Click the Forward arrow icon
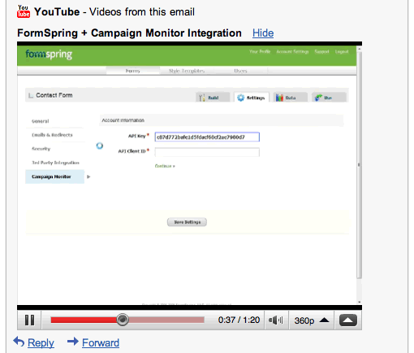The width and height of the screenshot is (414, 353). click(73, 342)
